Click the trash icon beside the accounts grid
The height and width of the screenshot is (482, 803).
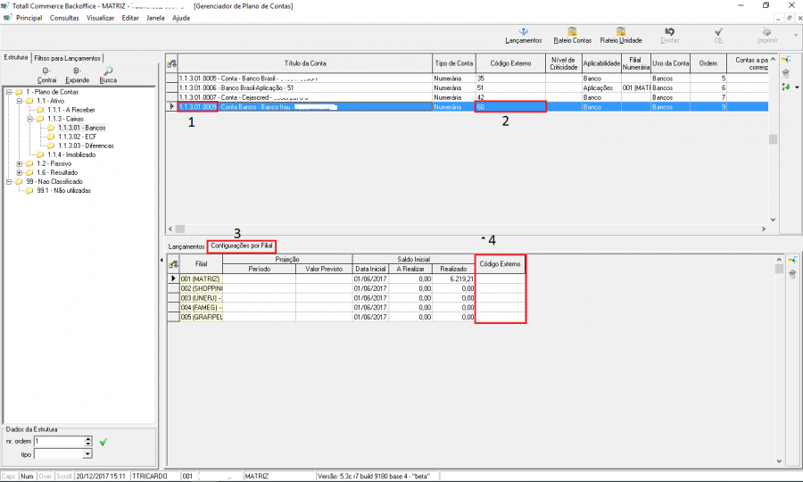pos(785,73)
